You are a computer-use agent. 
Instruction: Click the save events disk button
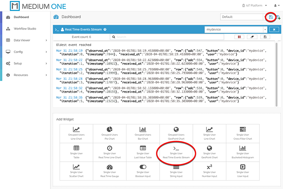click(264, 37)
